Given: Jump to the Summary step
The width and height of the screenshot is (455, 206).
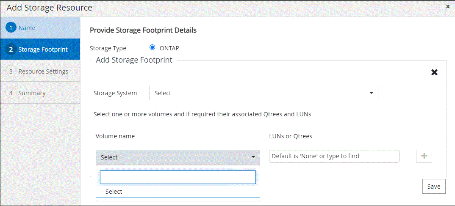Looking at the screenshot, I should pyautogui.click(x=32, y=93).
